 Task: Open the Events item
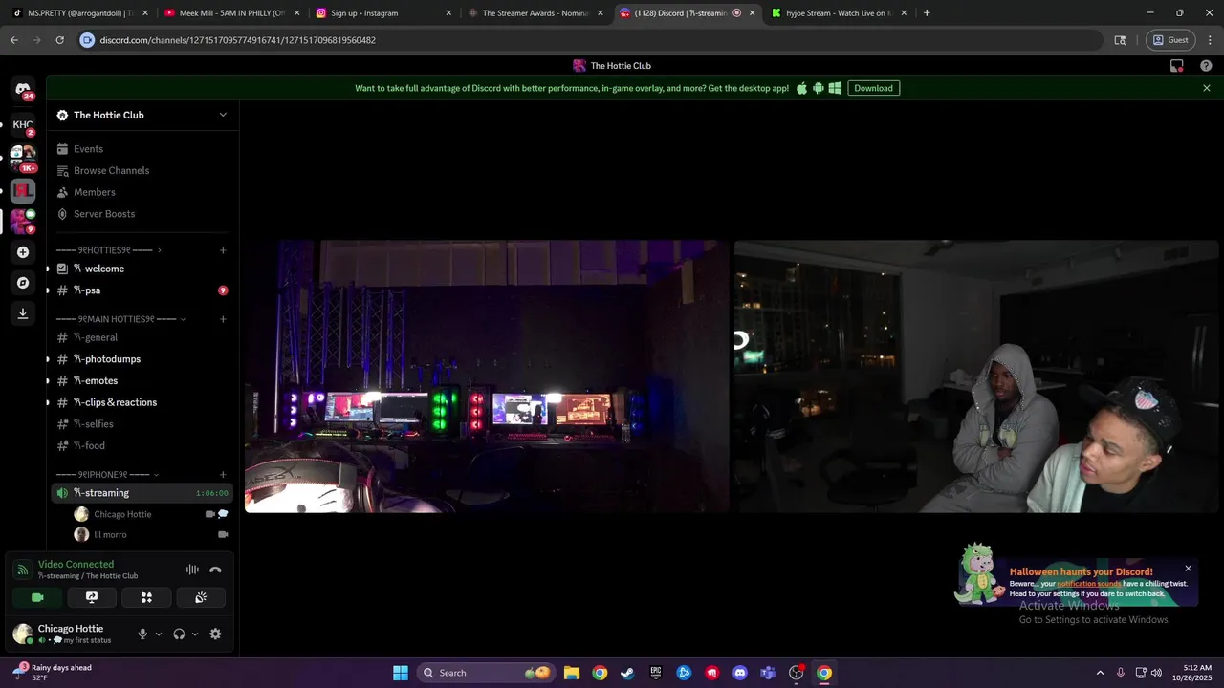tap(142, 149)
